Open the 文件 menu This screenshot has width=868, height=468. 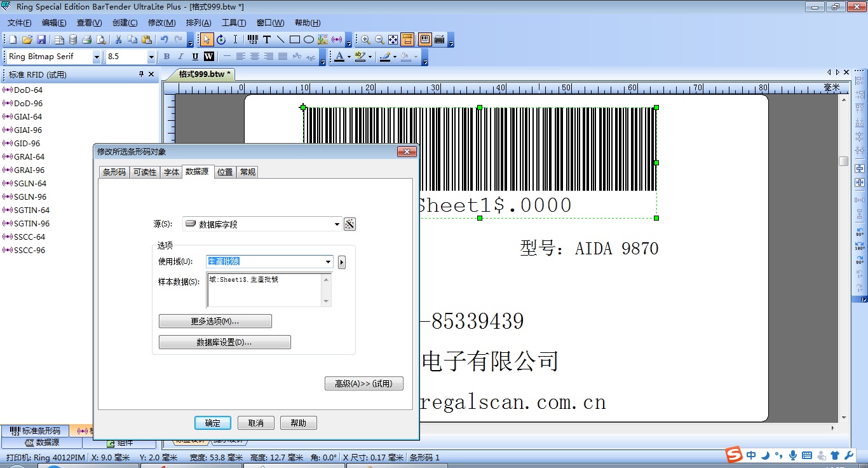tap(19, 23)
